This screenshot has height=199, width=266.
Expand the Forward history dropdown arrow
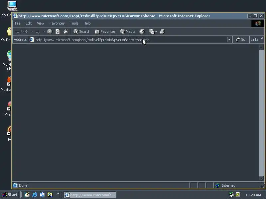(44, 32)
